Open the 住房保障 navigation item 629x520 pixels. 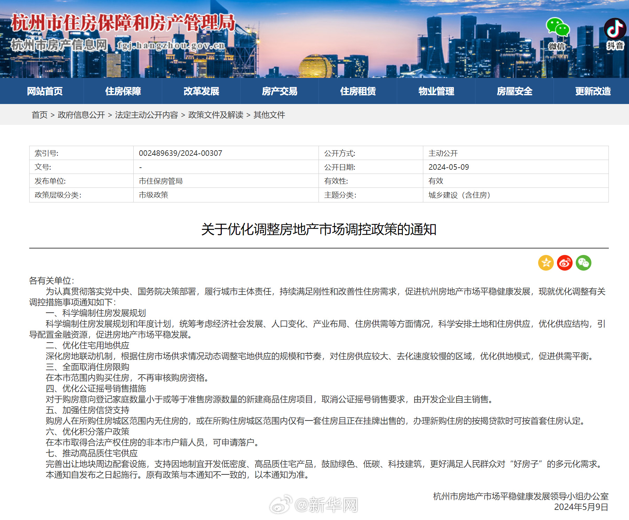click(123, 91)
